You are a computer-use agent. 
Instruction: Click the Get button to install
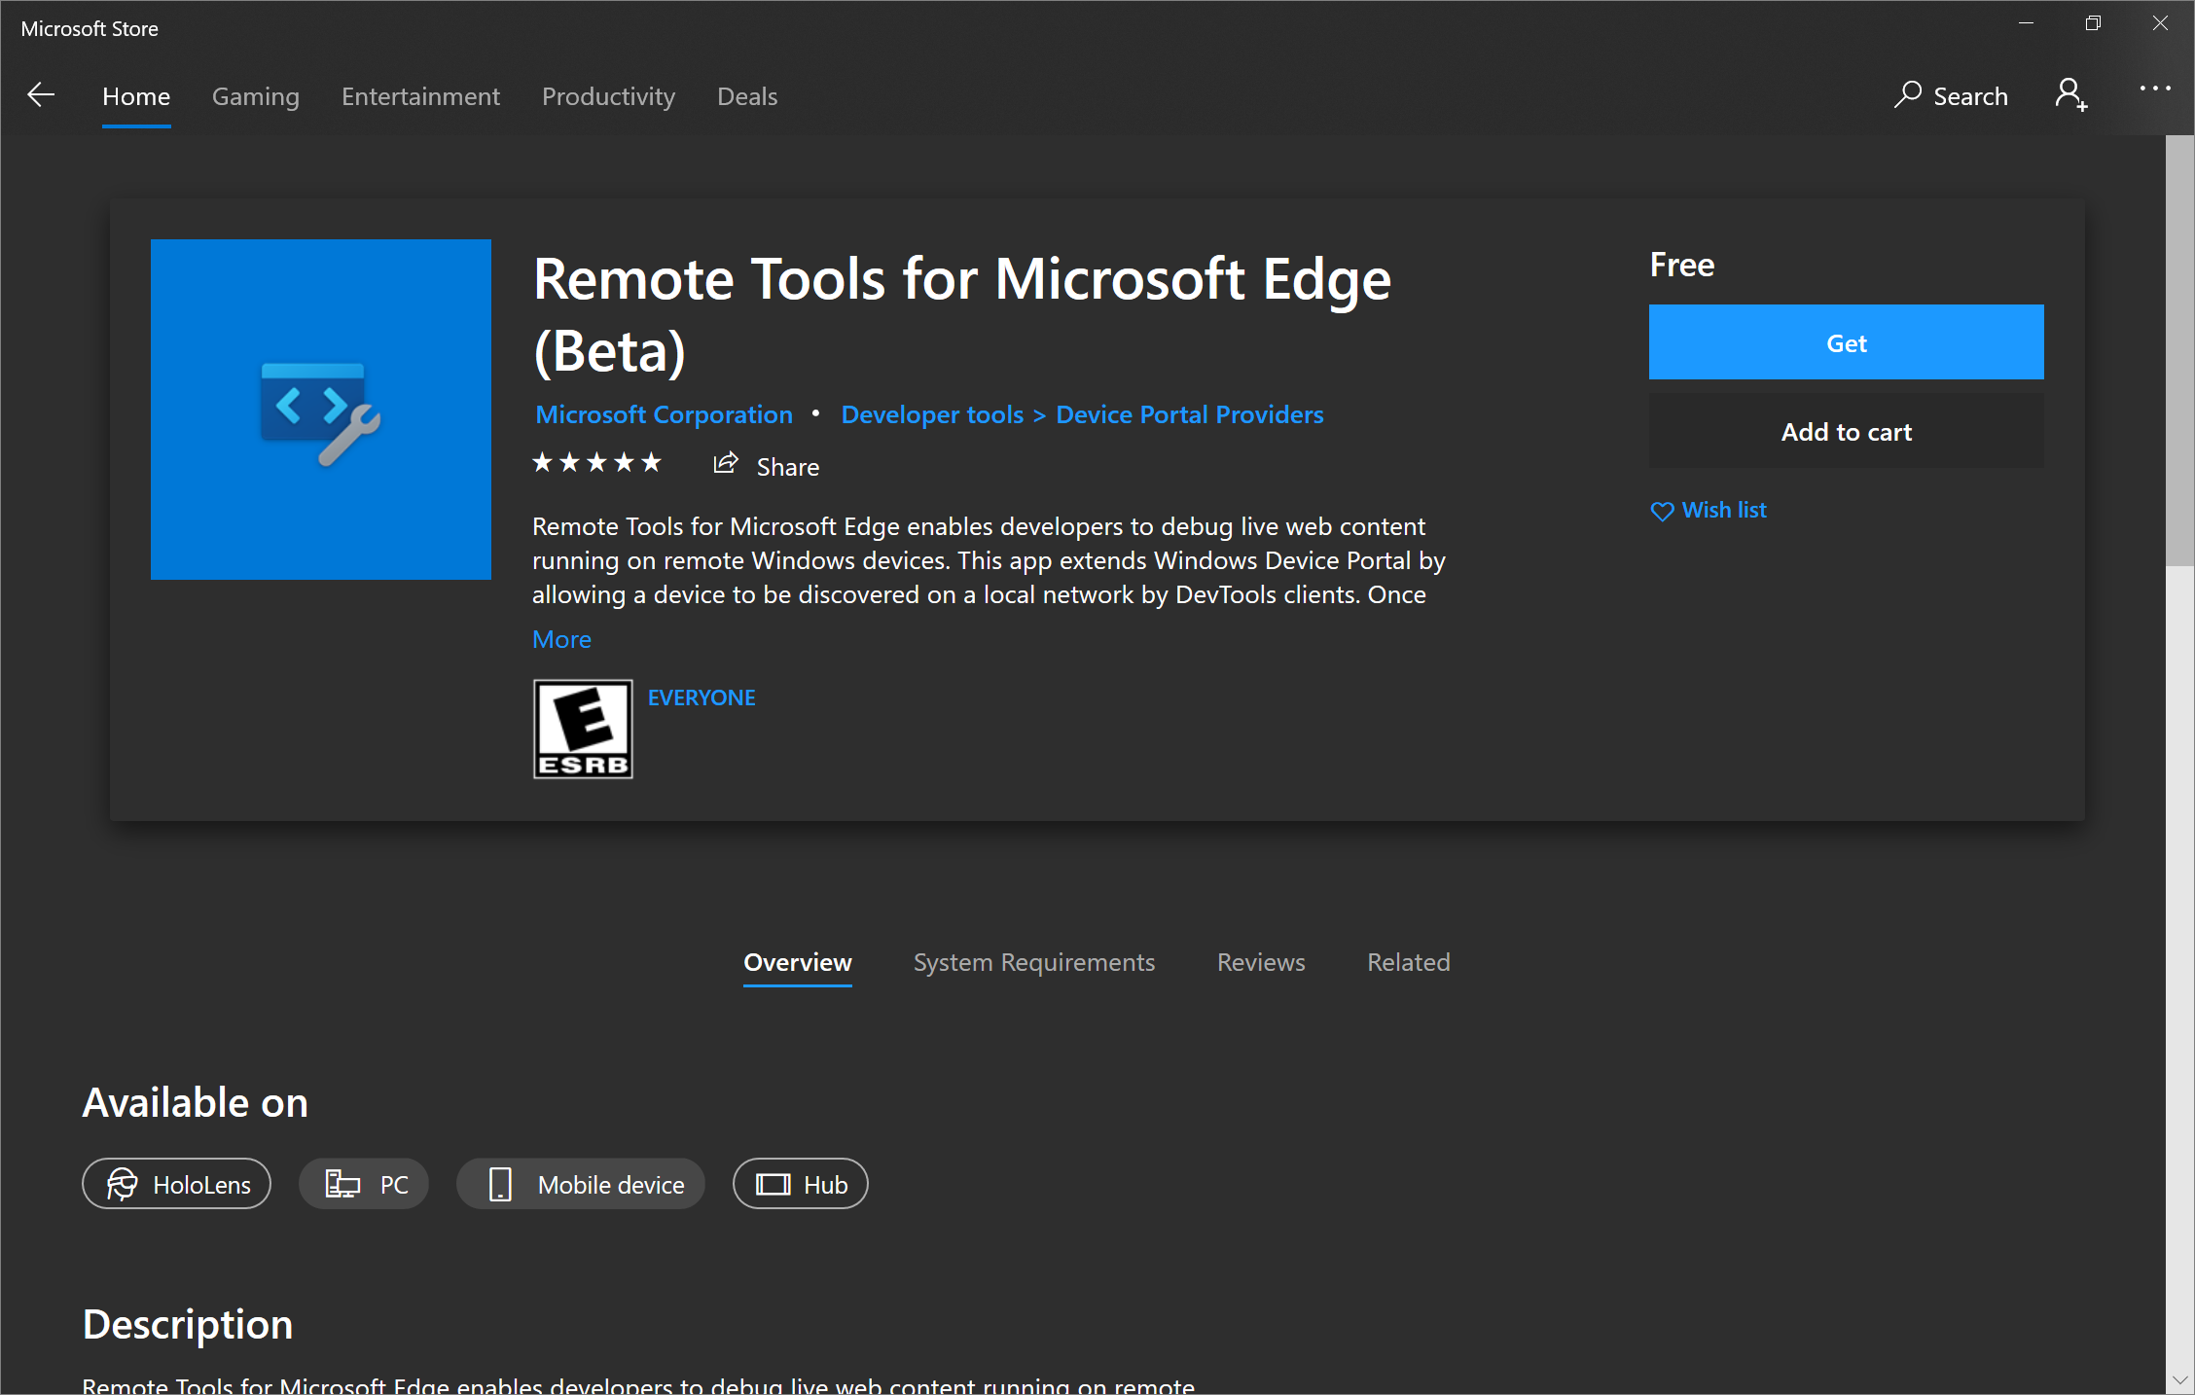click(1847, 342)
